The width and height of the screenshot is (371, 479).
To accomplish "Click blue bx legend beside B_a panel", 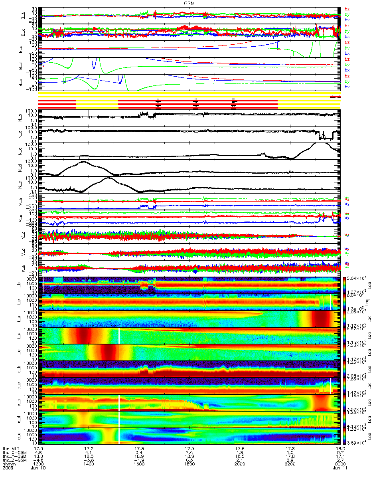I will point(347,53).
